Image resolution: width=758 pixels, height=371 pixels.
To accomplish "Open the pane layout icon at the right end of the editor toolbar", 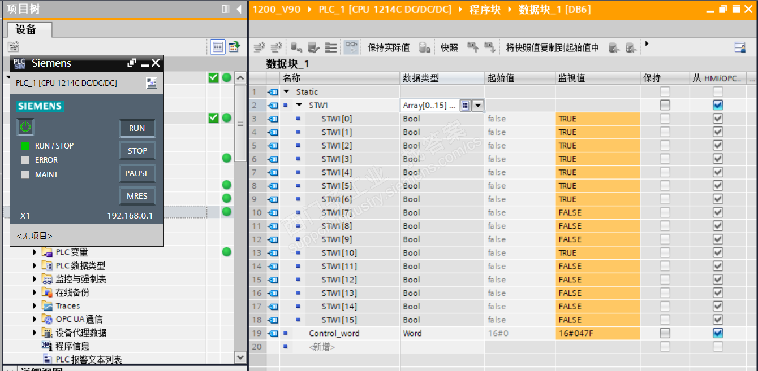I will click(740, 47).
